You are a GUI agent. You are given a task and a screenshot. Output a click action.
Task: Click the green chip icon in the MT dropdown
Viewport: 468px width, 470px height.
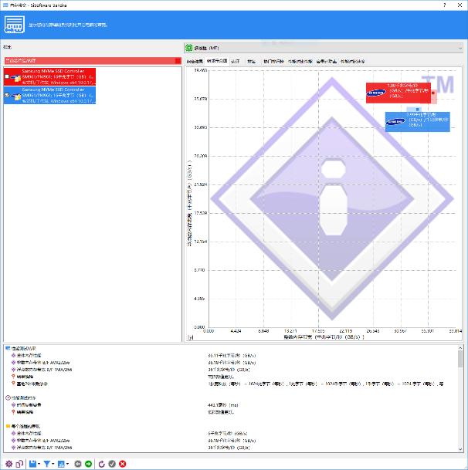[188, 48]
